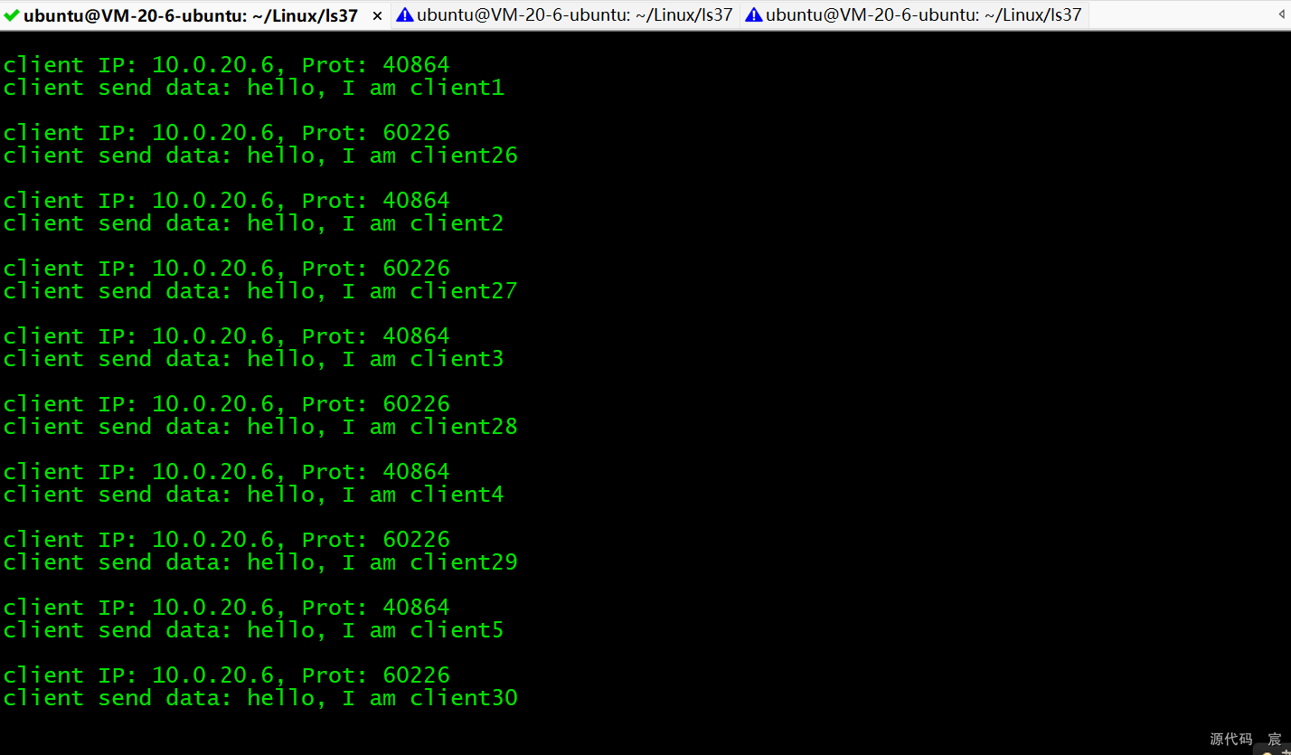Click the Prot: 40864 line above client3 message
Viewport: 1291px width, 755px height.
(226, 336)
